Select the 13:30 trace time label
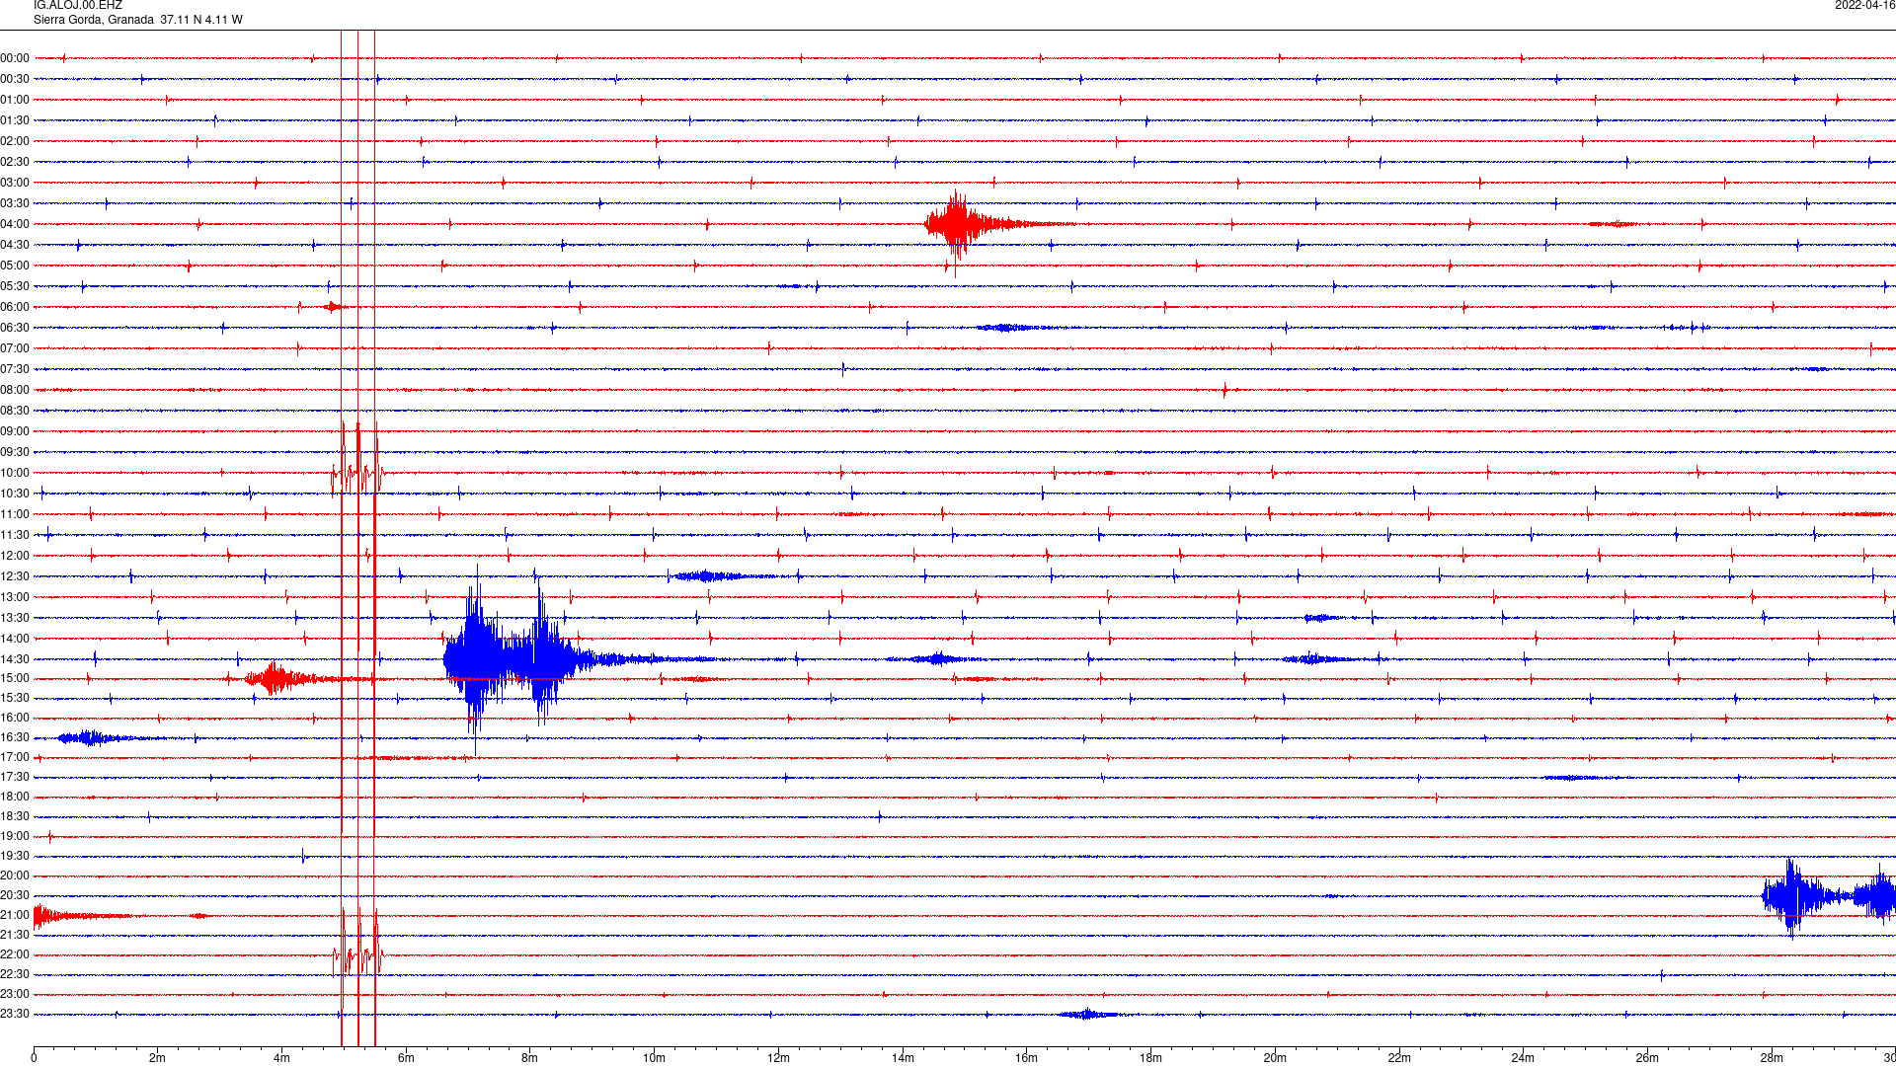This screenshot has width=1896, height=1066. (15, 618)
